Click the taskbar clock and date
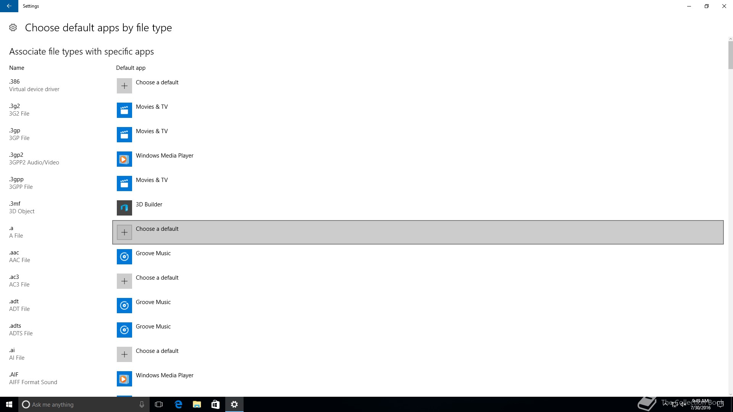The width and height of the screenshot is (733, 412). pyautogui.click(x=701, y=404)
